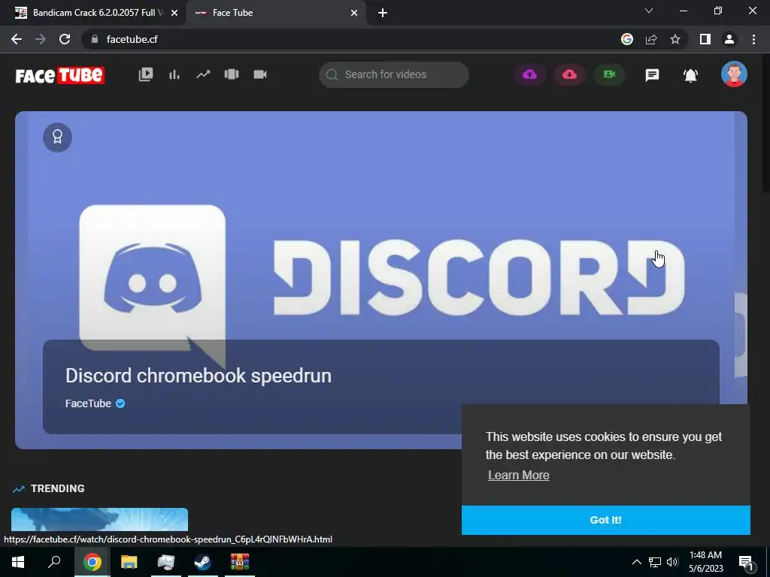Open the TRENDING section heading

(x=57, y=488)
